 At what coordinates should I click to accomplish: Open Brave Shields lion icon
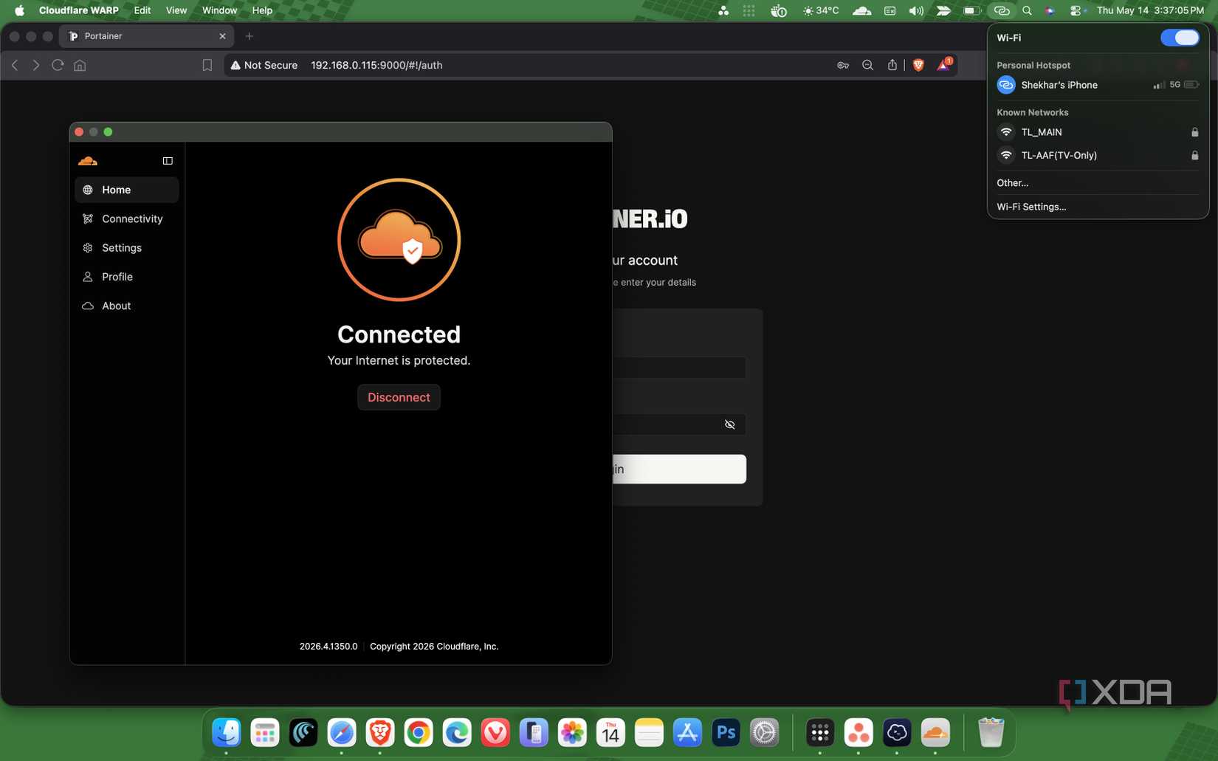(918, 65)
